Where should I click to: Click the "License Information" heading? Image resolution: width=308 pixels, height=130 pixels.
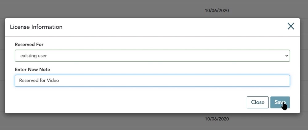pos(36,27)
